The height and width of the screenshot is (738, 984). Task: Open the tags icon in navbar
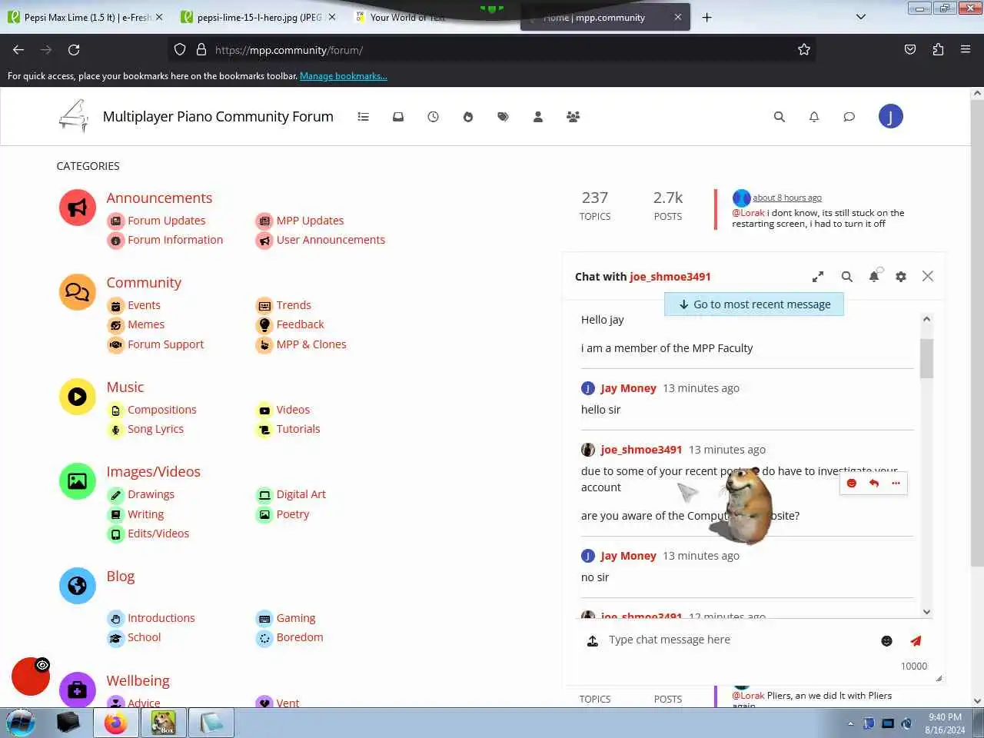[503, 117]
